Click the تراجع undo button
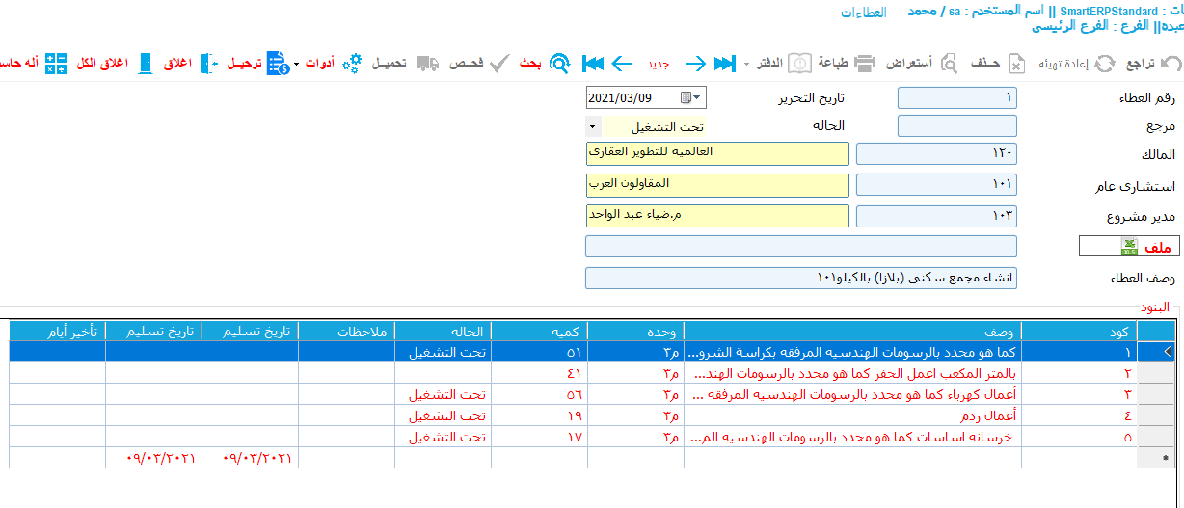The image size is (1184, 508). point(1171,64)
